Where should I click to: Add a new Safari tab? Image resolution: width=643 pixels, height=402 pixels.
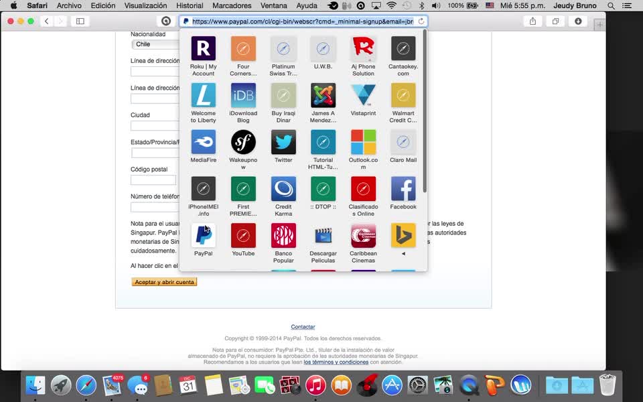(x=599, y=25)
